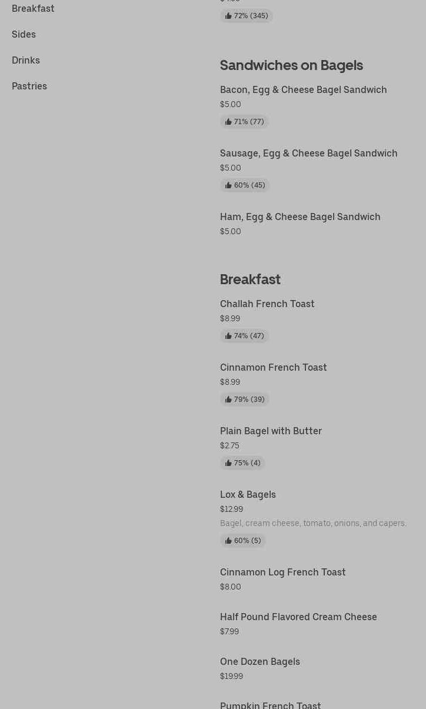Click Lox & Bagels description text
Viewport: 426px width, 709px height.
tap(313, 523)
